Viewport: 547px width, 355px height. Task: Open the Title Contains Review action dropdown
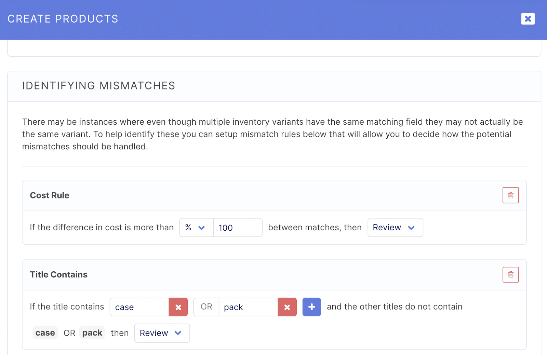tap(162, 333)
